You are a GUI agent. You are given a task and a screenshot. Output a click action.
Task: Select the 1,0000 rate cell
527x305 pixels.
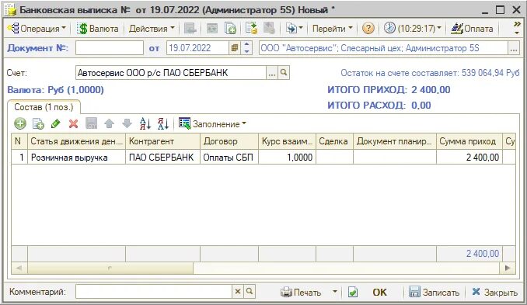(288, 158)
